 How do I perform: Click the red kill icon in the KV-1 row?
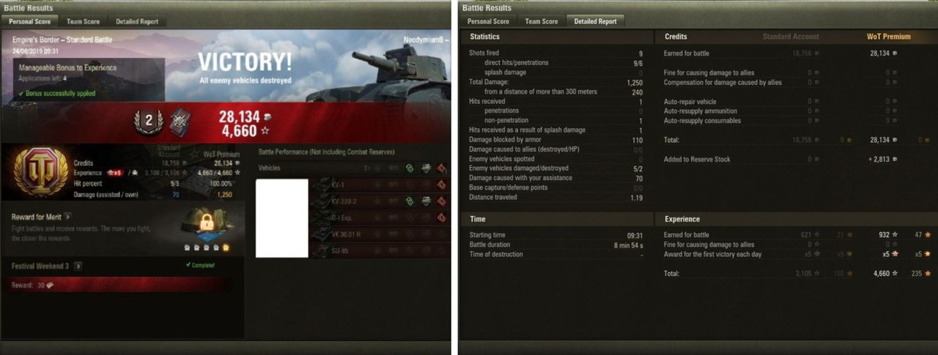click(442, 184)
